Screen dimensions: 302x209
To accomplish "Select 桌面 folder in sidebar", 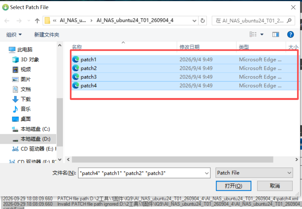I will pos(26,119).
